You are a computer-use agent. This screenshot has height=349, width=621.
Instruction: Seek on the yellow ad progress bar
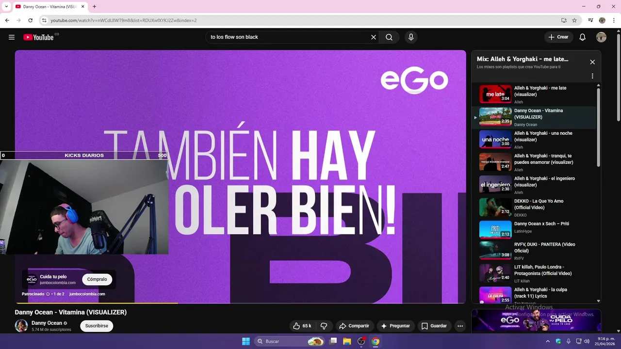click(96, 303)
